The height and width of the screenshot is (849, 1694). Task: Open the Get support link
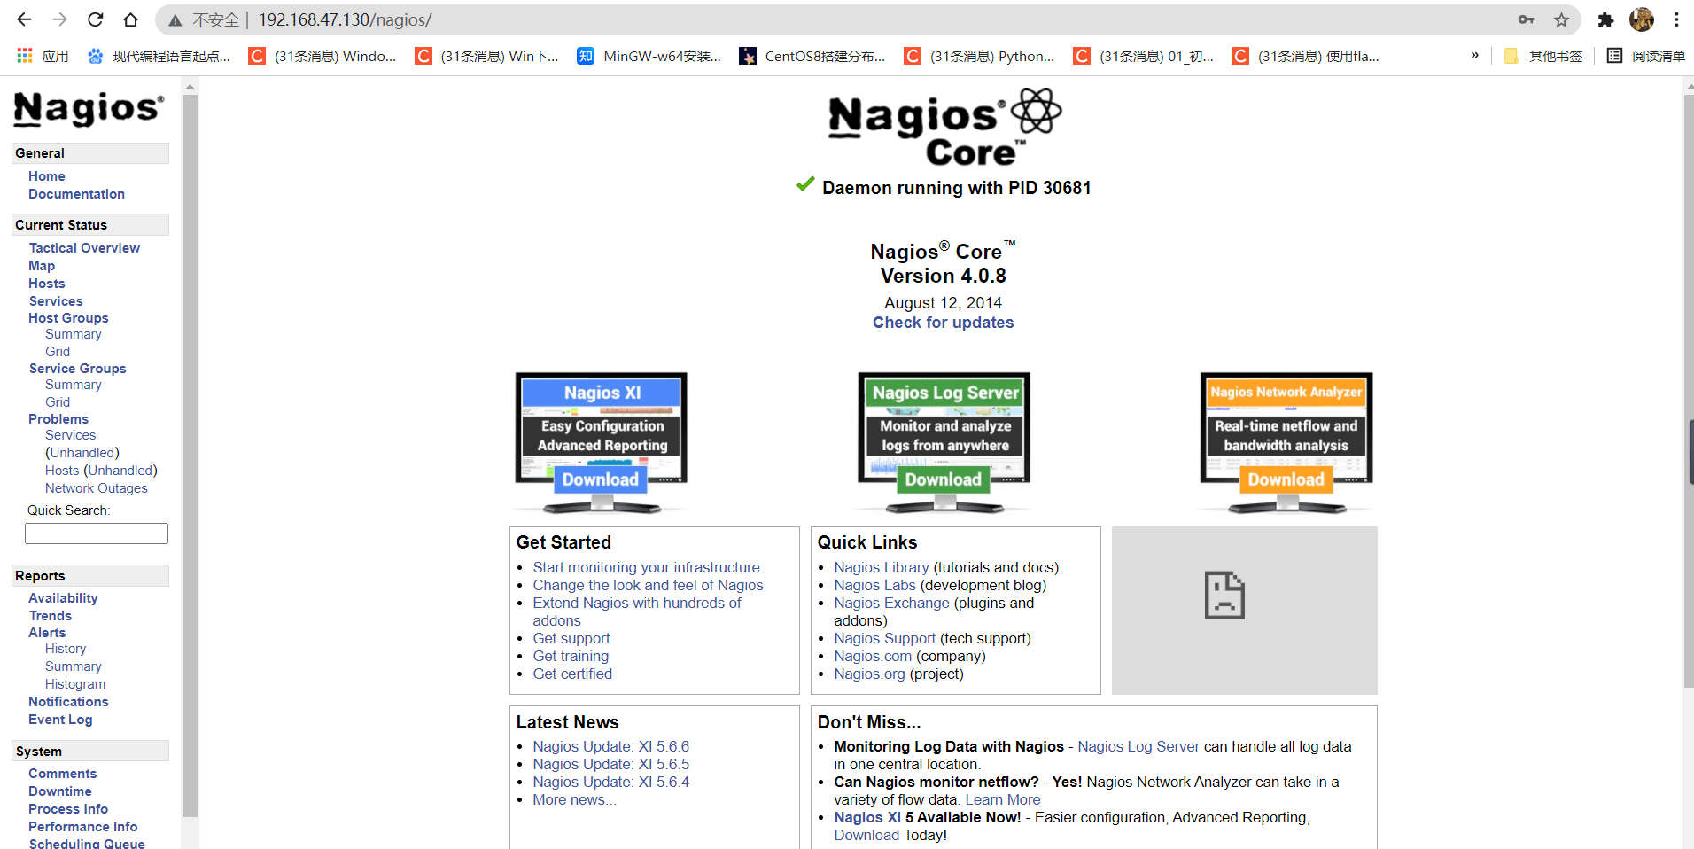coord(571,638)
